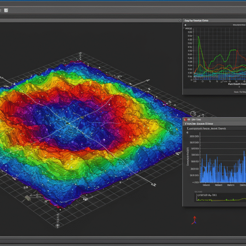This screenshot has height=246, width=246.
Task: Click the left arrow in upper graph panel
Action: click(x=185, y=25)
